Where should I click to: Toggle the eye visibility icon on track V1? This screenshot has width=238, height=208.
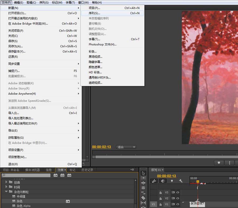(177, 204)
